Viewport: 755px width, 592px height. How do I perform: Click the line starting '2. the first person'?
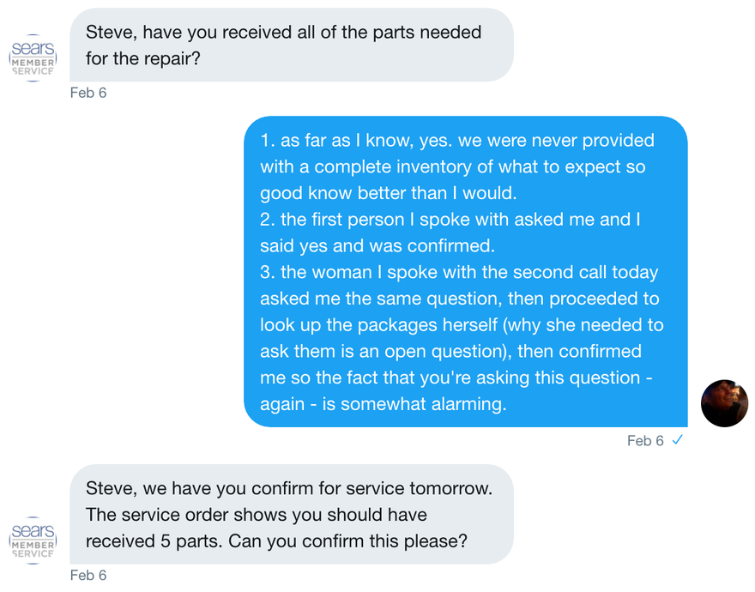pyautogui.click(x=450, y=219)
